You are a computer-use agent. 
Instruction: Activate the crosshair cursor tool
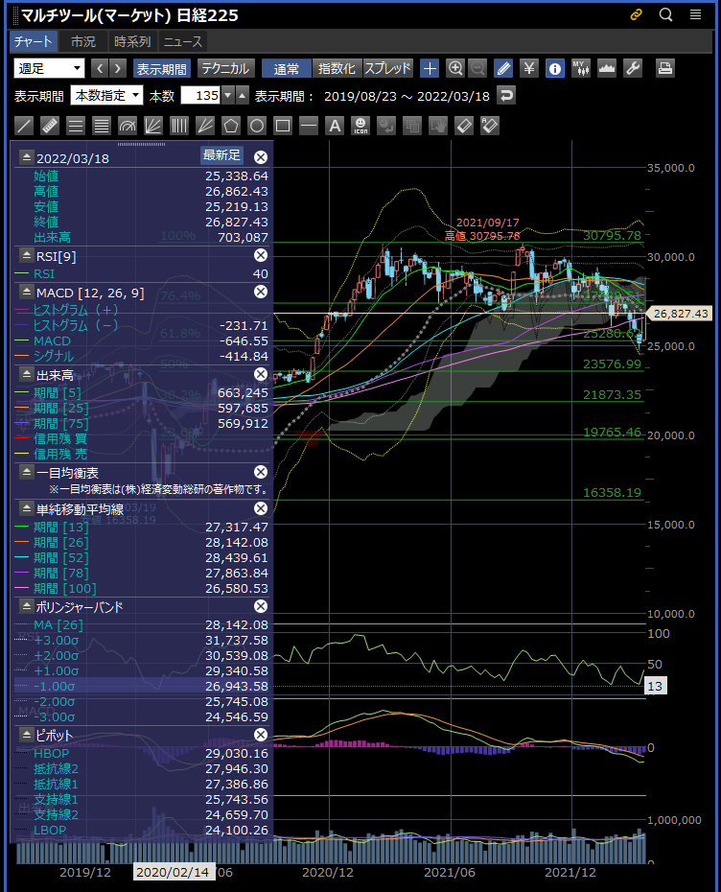(x=430, y=68)
